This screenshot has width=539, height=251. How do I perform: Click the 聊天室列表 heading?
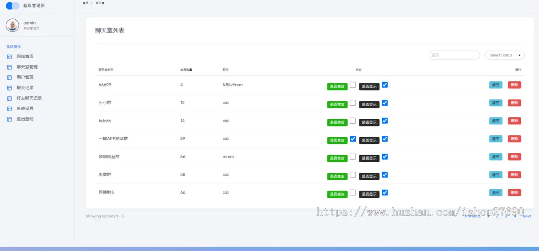[x=110, y=30]
